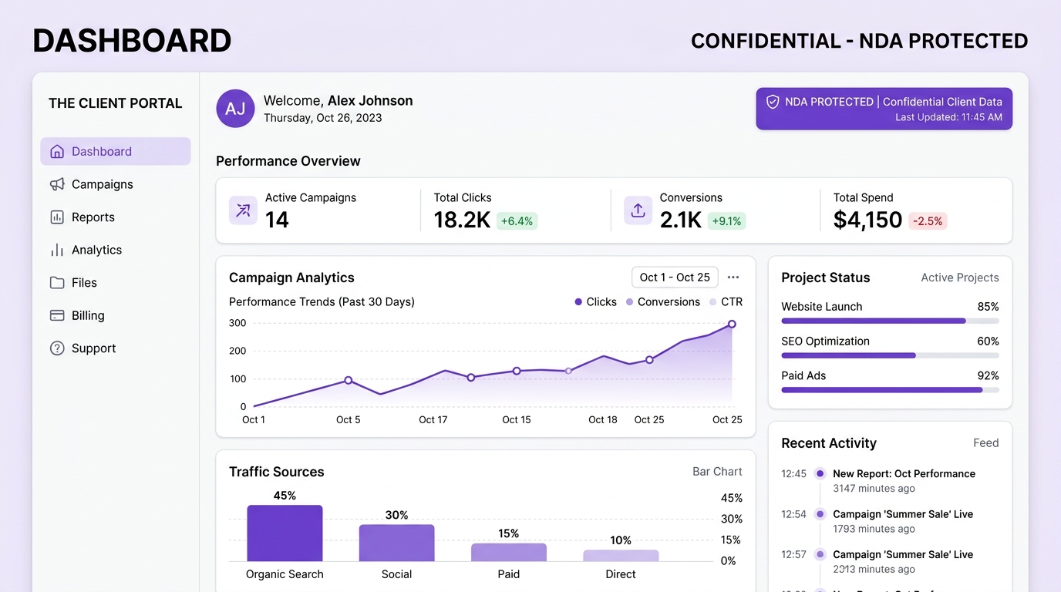Click the Paid bar in Traffic Sources
Viewport: 1061px width, 592px height.
509,552
